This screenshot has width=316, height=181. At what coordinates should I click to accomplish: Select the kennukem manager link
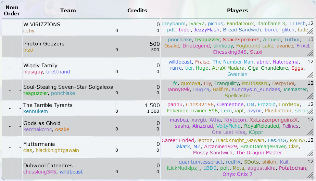coord(36,111)
